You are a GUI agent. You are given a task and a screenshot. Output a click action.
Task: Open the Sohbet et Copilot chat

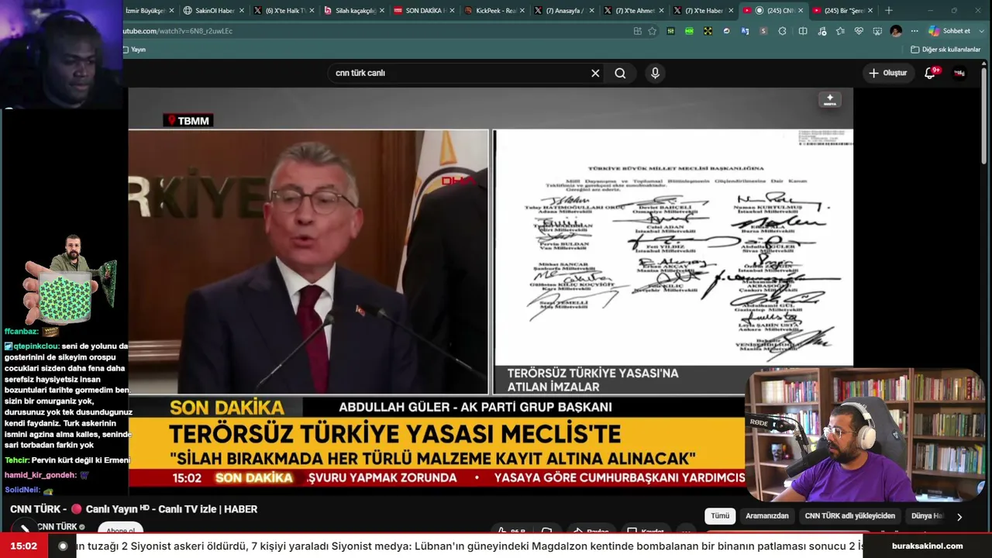[949, 31]
